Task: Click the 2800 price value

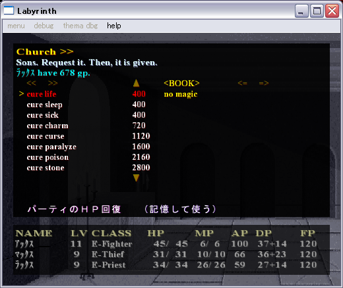Action: [141, 168]
